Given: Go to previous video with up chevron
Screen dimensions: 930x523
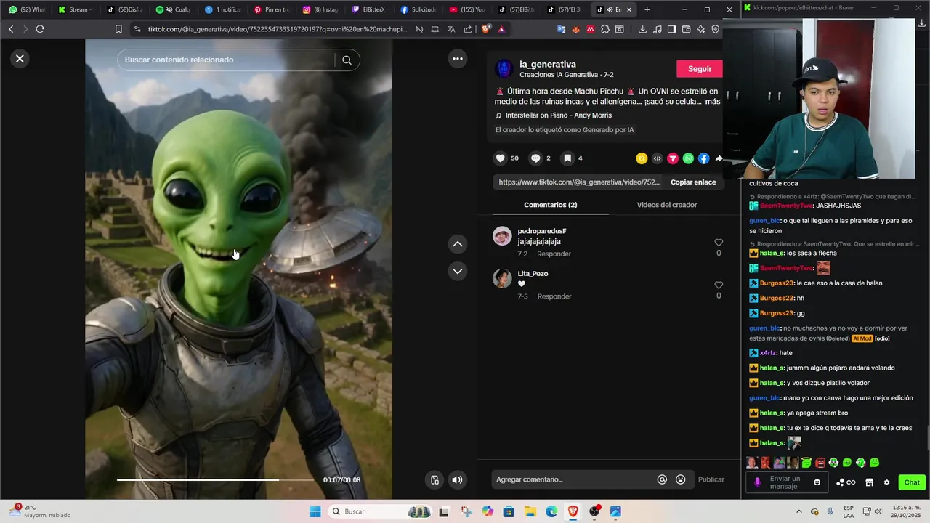Looking at the screenshot, I should pos(458,244).
